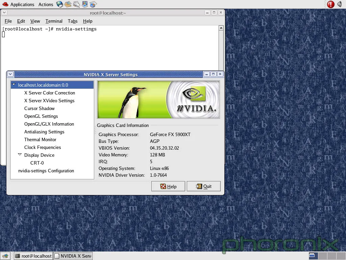
Task: Open the web browser launcher in the top panel
Action: 59,4
